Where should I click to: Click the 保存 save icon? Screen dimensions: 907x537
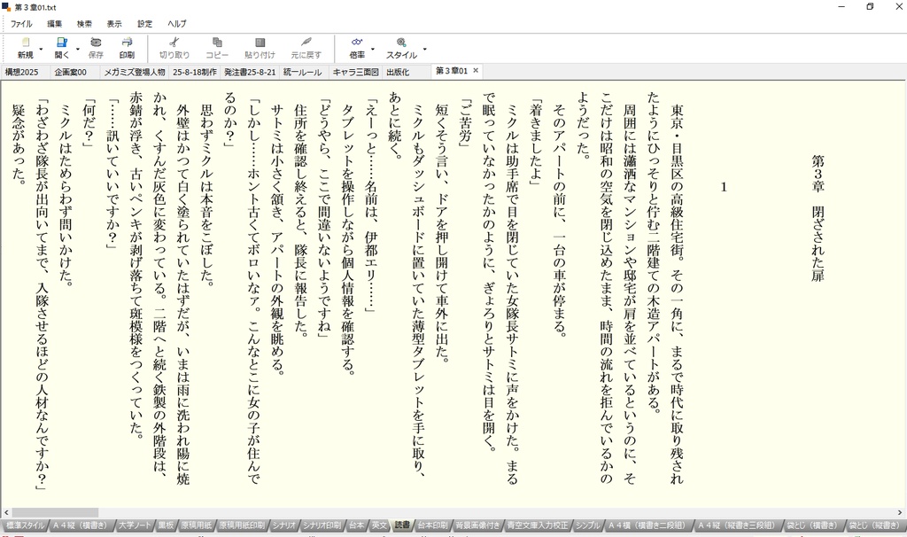point(96,43)
